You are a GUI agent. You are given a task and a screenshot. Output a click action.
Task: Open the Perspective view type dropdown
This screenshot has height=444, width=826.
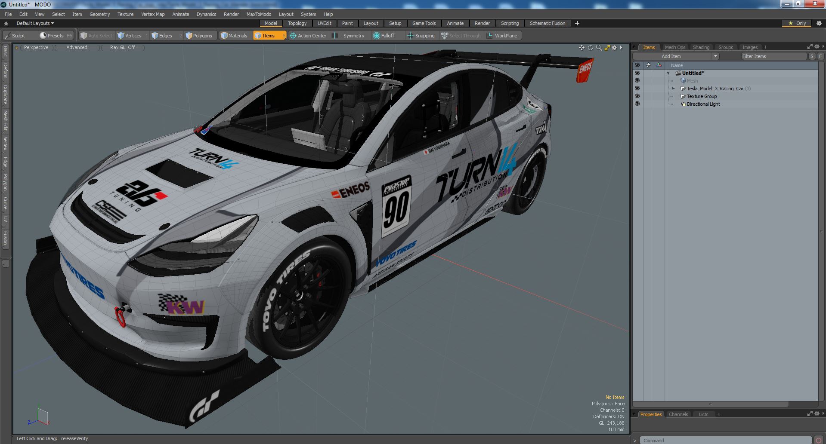36,48
